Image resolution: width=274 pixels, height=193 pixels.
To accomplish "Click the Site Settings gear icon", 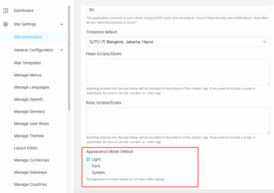I will coord(5,24).
